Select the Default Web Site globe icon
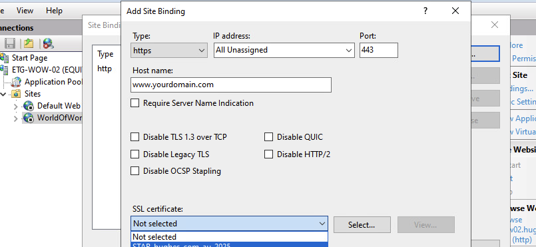 pyautogui.click(x=29, y=106)
